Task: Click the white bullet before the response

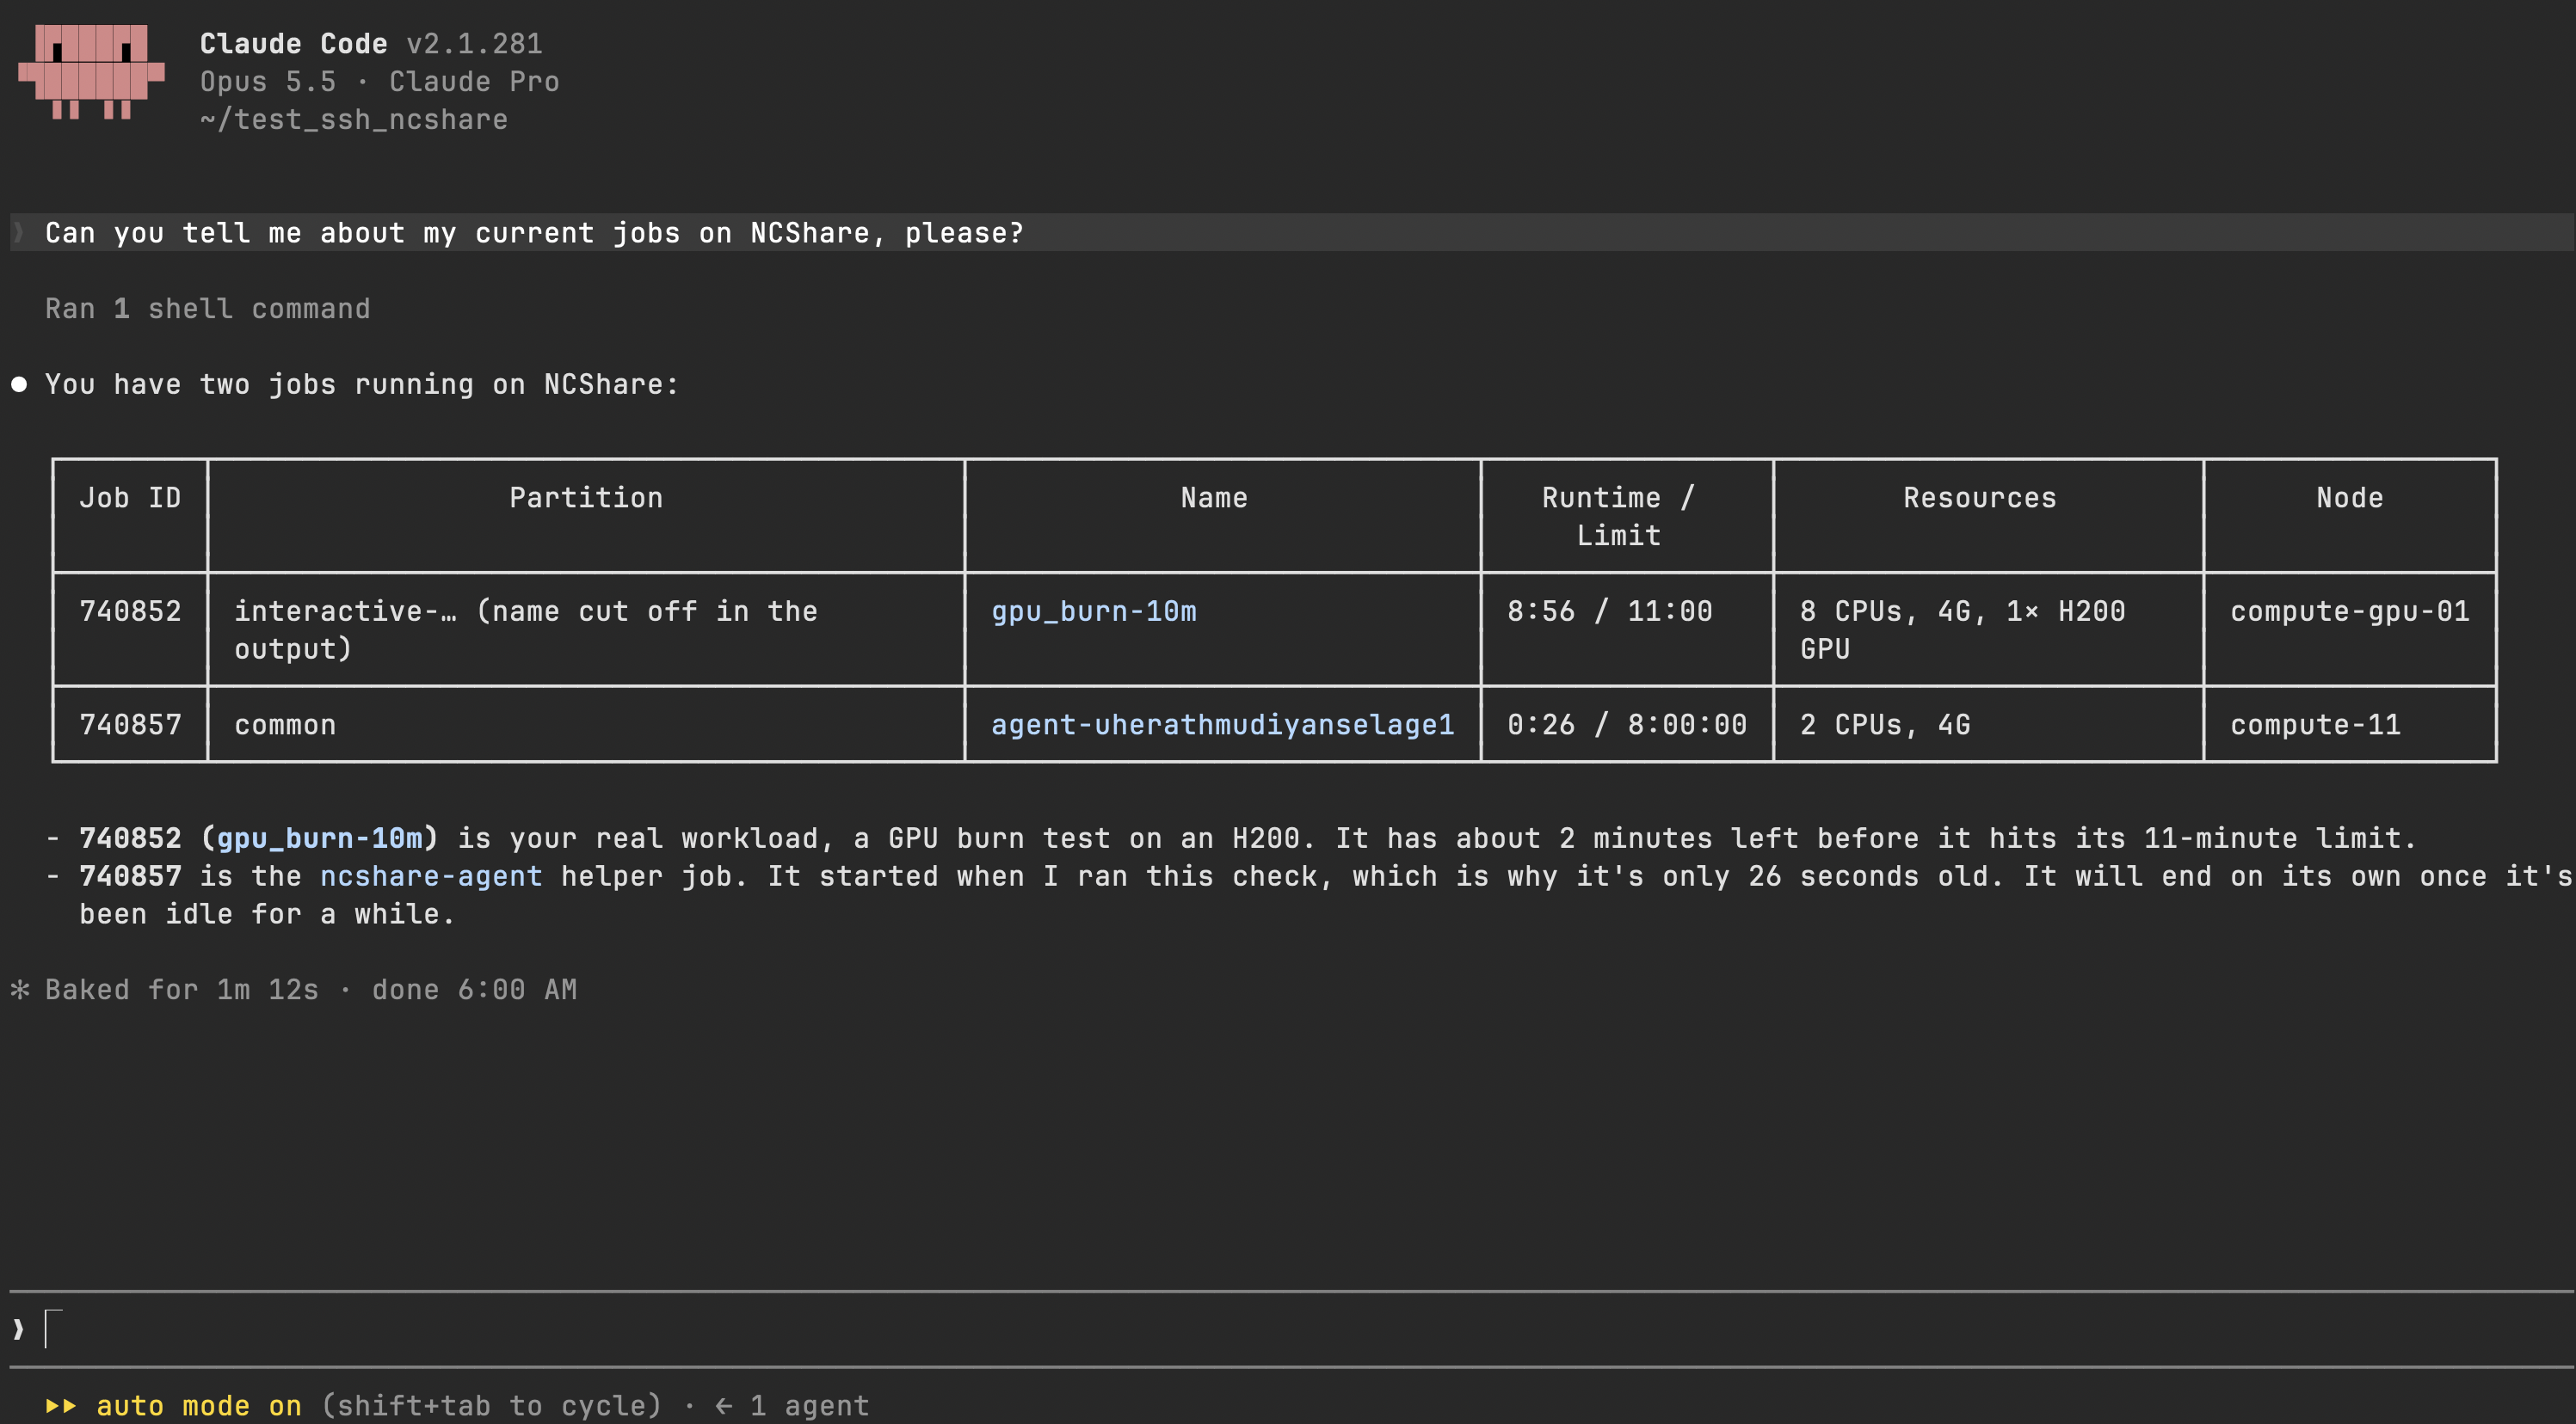Action: coord(19,384)
